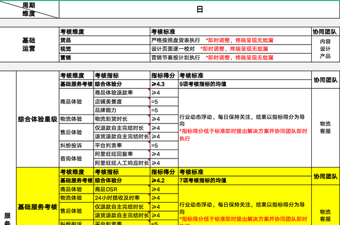Select the merged header cell labeled 日

199,9
